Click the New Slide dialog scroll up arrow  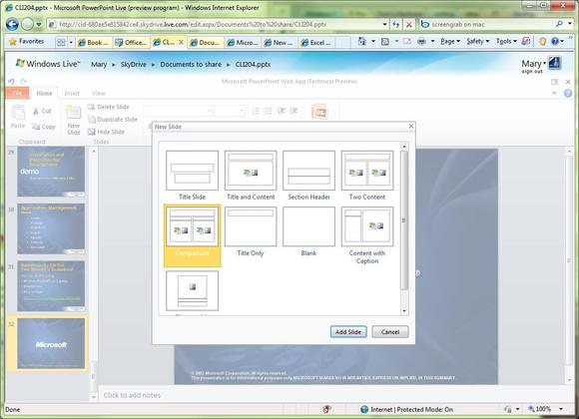pos(404,147)
